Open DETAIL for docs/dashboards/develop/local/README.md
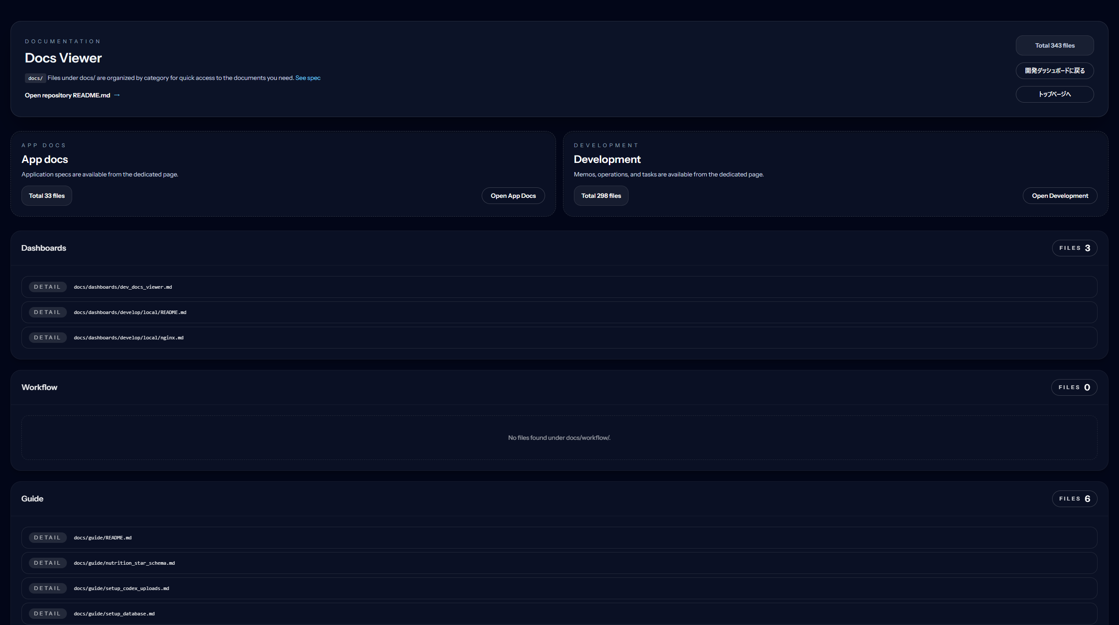1119x625 pixels. [x=48, y=312]
